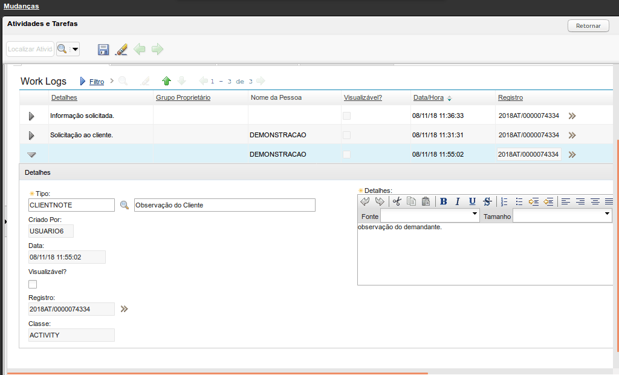This screenshot has height=375, width=619.
Task: Click the Paste clipboard icon
Action: point(426,201)
